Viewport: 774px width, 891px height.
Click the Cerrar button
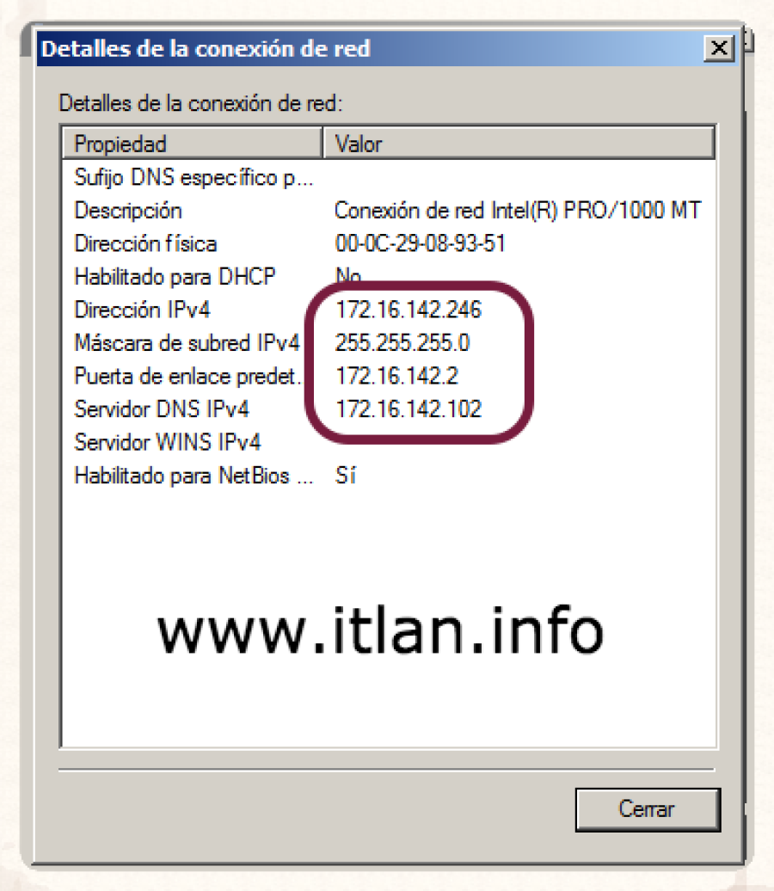coord(648,809)
